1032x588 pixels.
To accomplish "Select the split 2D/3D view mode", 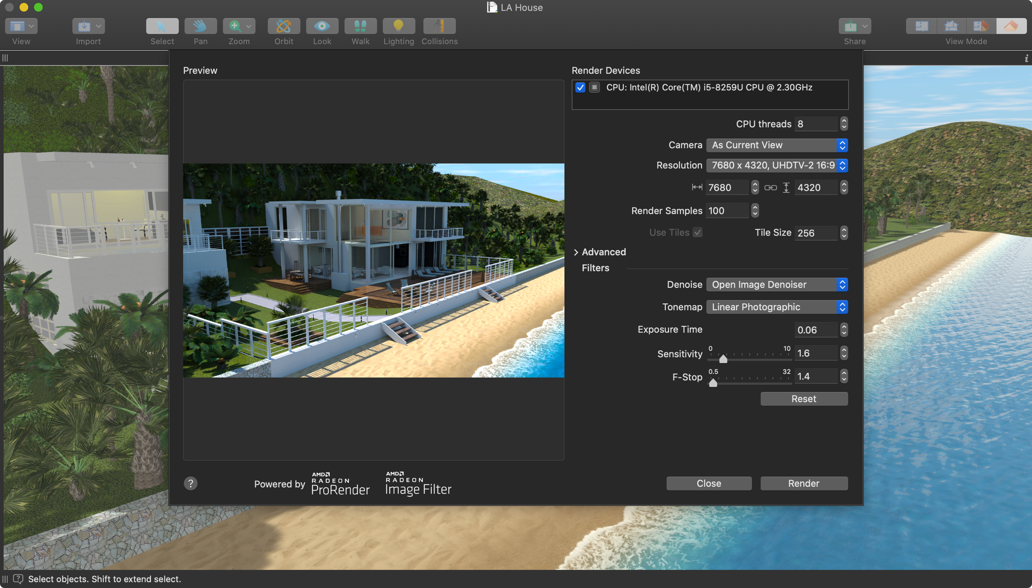I will (981, 26).
